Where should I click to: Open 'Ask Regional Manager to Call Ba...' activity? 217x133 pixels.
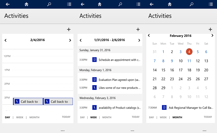coord(191,107)
